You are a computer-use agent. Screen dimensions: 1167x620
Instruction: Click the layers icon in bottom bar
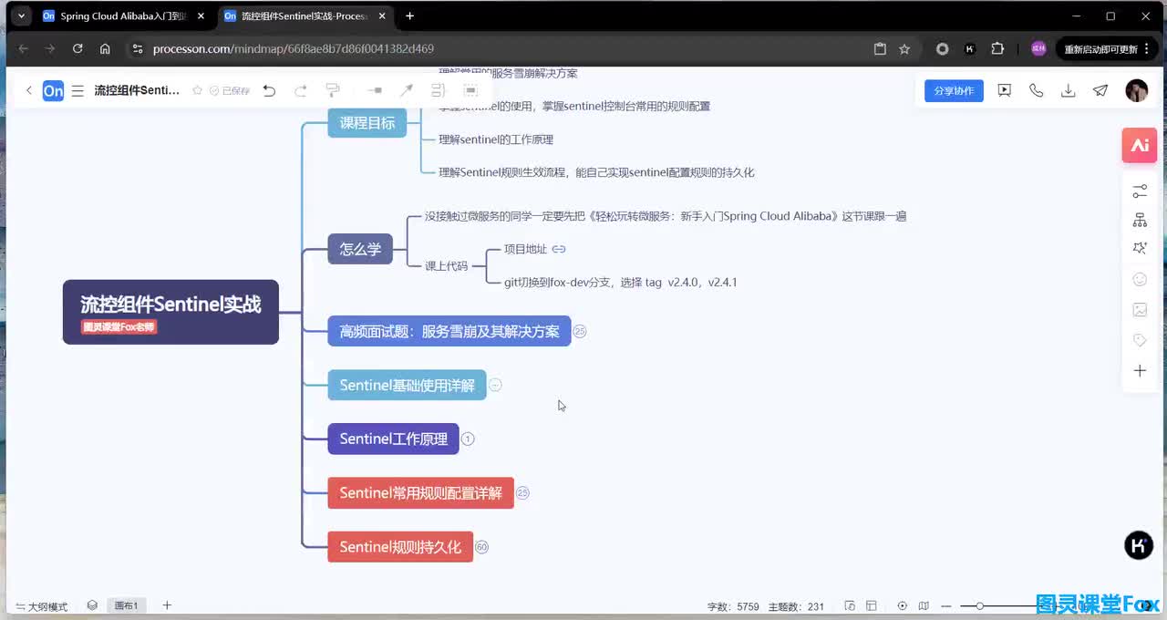tap(92, 605)
